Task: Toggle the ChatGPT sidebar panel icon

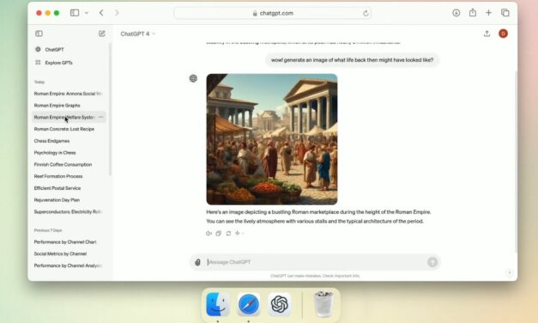Action: click(39, 34)
